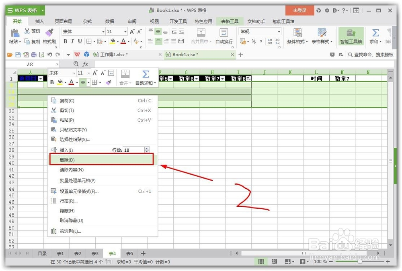Click the AutoSum sigma in mini toolbar
Screen dimensions: 402x271
(x=146, y=74)
